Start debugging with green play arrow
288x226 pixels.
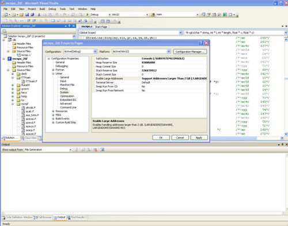click(x=88, y=14)
